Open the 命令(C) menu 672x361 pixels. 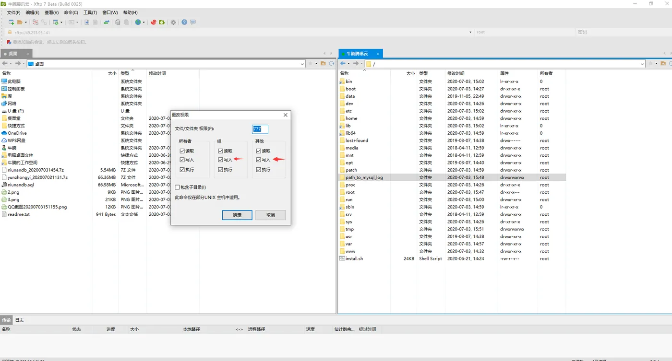point(71,12)
